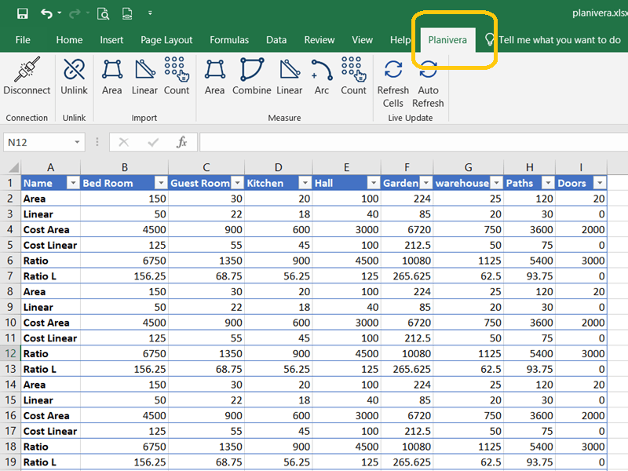
Task: Select cell F7 with value 265.625
Action: point(407,276)
